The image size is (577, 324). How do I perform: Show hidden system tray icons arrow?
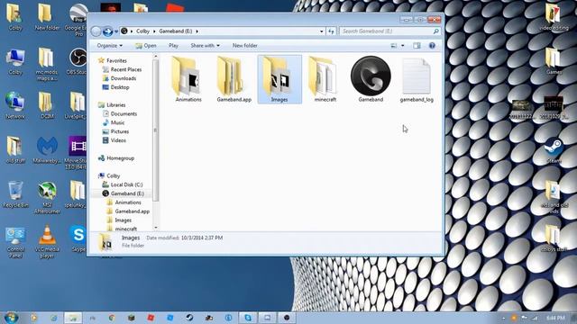(503, 318)
